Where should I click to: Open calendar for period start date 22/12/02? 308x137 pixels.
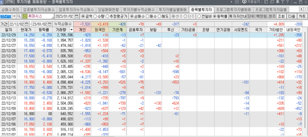pos(26,24)
